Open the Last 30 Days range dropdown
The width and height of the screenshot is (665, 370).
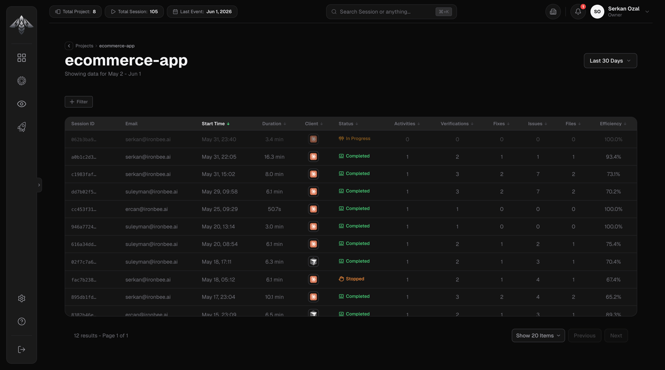[610, 61]
